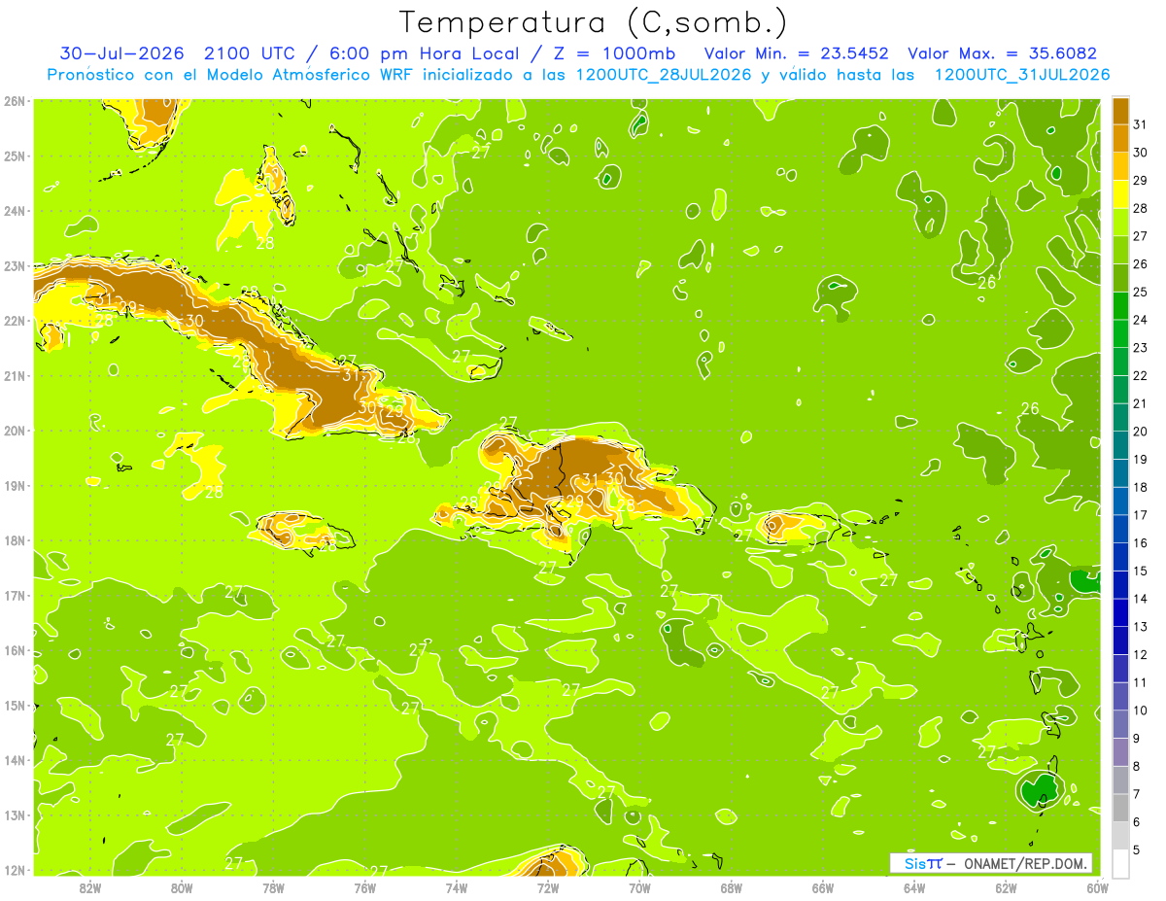
Task: Click the "8" value on the color legend
Action: click(1137, 767)
